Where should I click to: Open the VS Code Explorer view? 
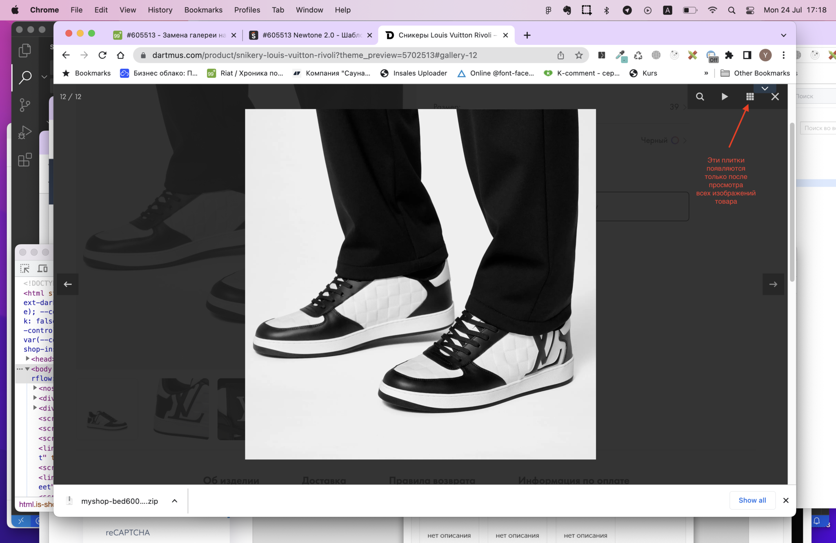coord(25,51)
